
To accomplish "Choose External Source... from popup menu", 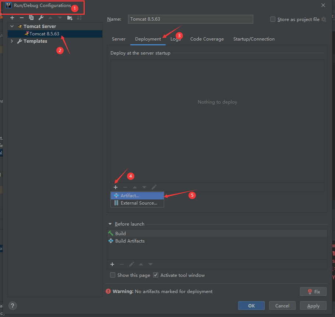I will [x=137, y=203].
